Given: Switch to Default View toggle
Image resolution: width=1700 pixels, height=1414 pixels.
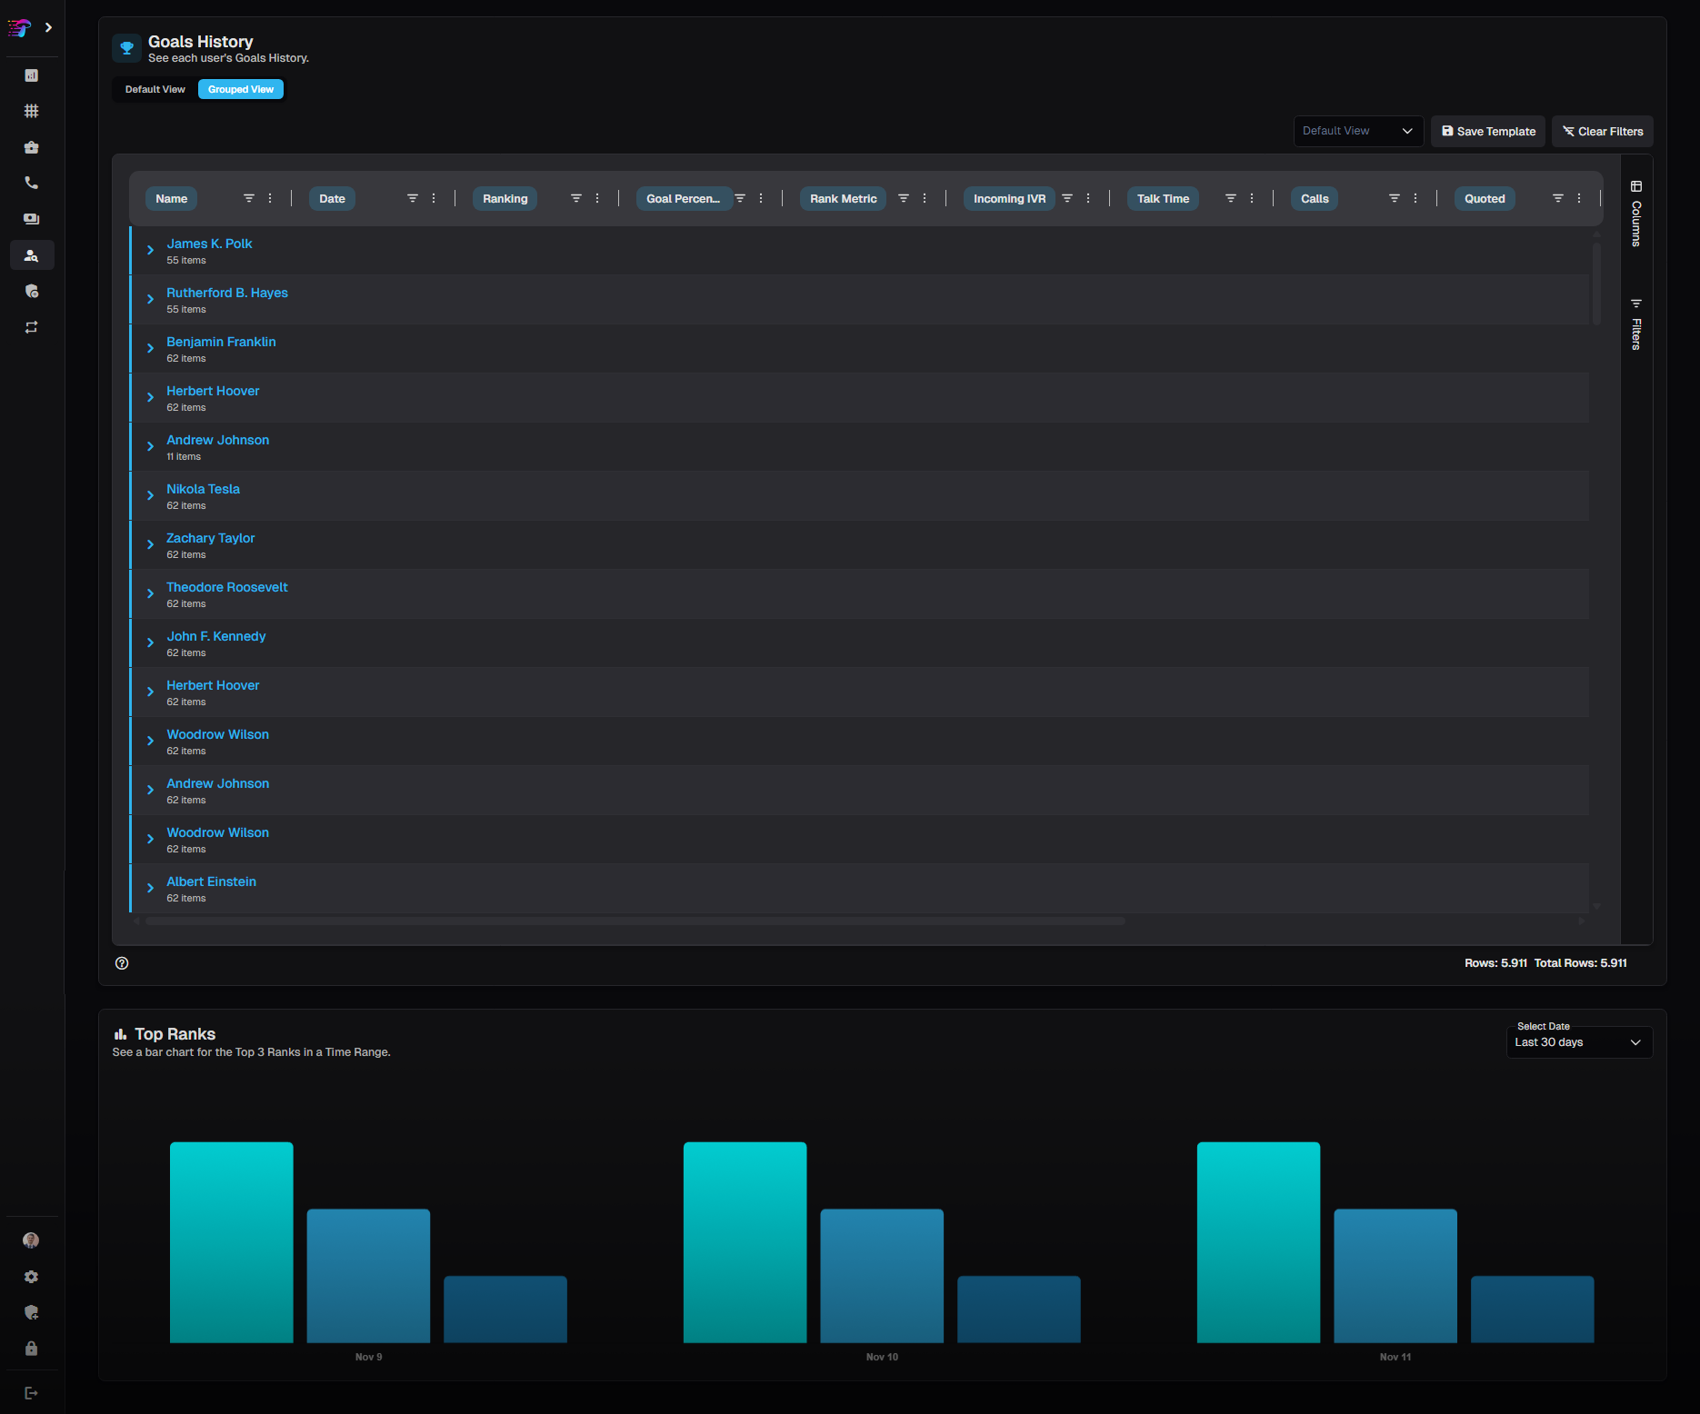Looking at the screenshot, I should tap(155, 89).
